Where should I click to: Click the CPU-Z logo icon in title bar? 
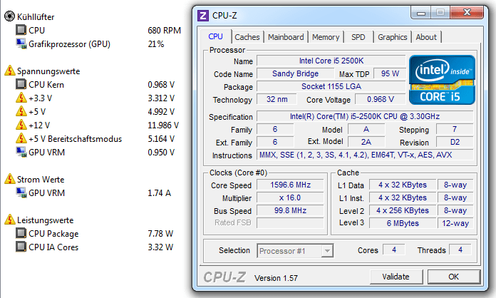[203, 14]
